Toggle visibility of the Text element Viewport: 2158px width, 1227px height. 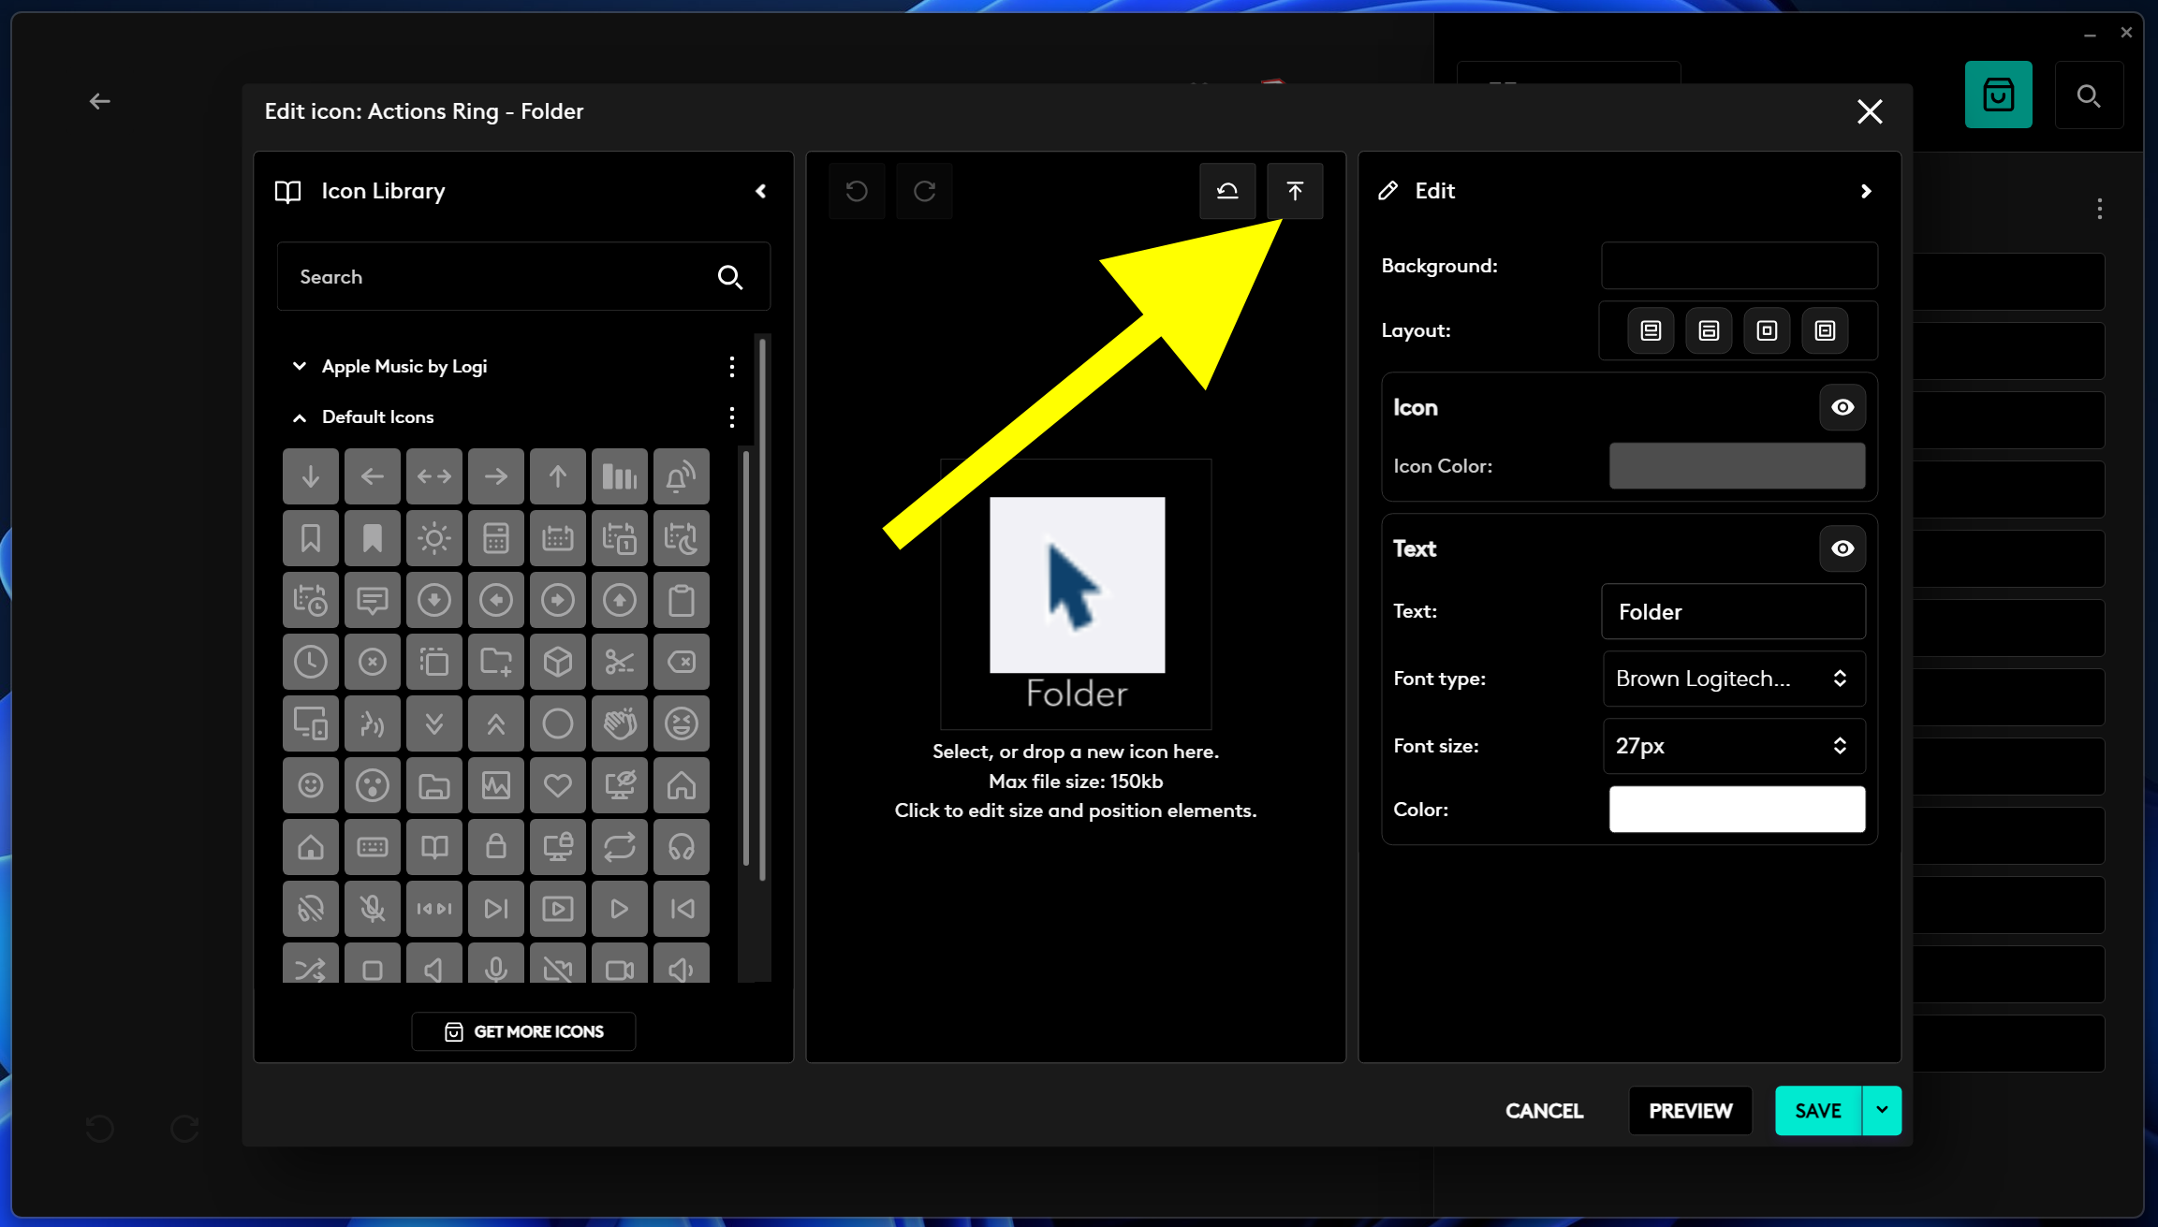(x=1841, y=549)
